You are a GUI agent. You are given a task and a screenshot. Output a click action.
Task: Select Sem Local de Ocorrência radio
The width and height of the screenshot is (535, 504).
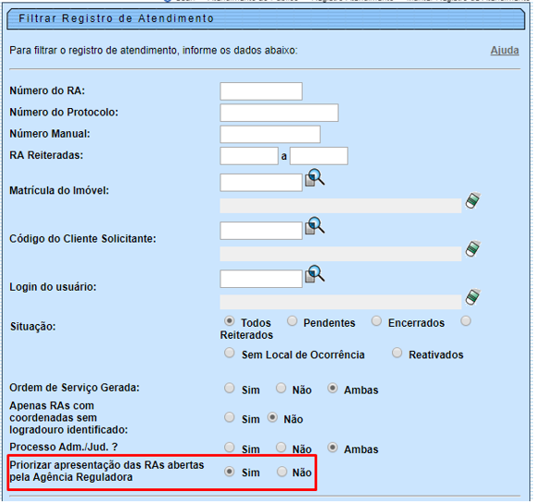pyautogui.click(x=230, y=353)
